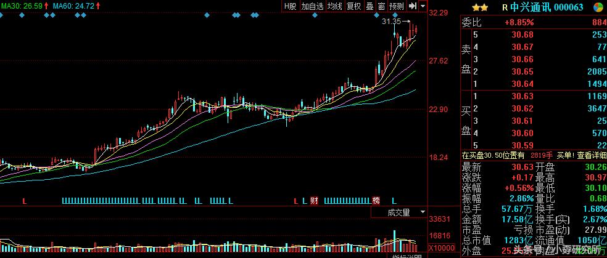Image resolution: width=607 pixels, height=258 pixels.
Task: Click the 000063 stock code
Action: [x=568, y=7]
